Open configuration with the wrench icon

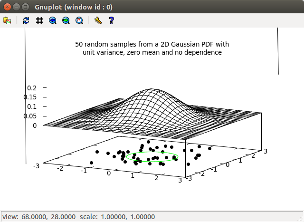(98, 20)
